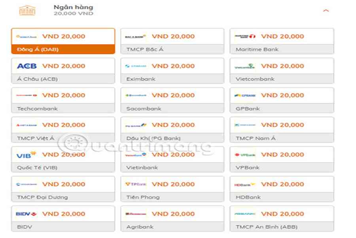Click VND 20,000 in the TMCP Nam Á card
Screen dimensions: 356x238
(x=283, y=125)
